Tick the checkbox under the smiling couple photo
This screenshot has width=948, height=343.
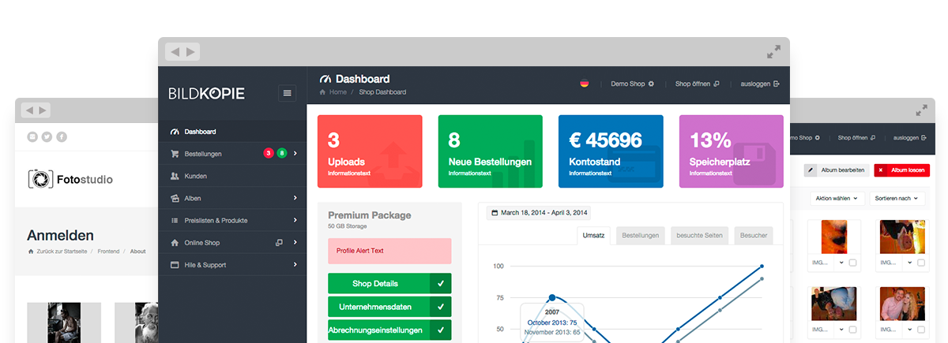tap(921, 330)
